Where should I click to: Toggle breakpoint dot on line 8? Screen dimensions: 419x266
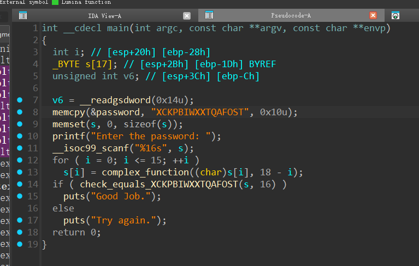coord(20,112)
